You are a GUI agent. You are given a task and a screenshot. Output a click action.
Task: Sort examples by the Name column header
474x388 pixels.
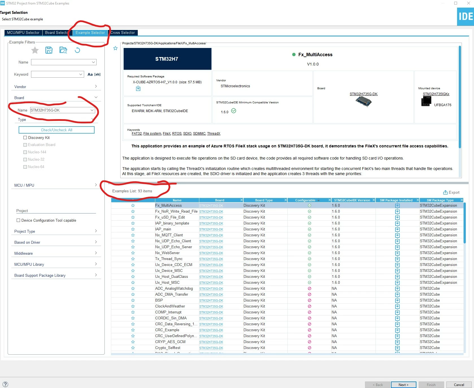click(177, 200)
